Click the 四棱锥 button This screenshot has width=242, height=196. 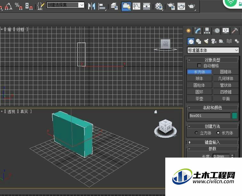pos(226,92)
